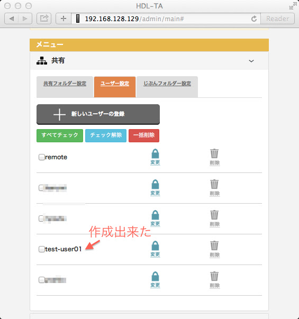This screenshot has width=299, height=319.
Task: Go back with the browser back arrow
Action: point(12,19)
